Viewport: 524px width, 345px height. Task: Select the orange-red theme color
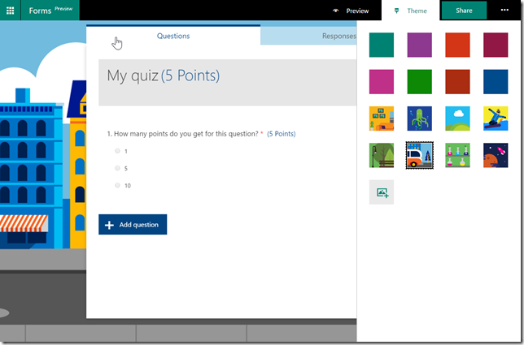(x=457, y=45)
